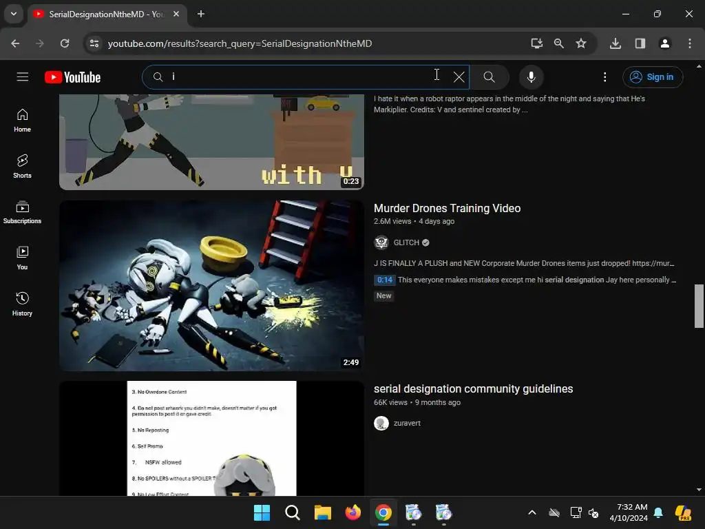Open Murder Drones Training Video thumbnail
Image resolution: width=705 pixels, height=529 pixels.
(x=212, y=286)
